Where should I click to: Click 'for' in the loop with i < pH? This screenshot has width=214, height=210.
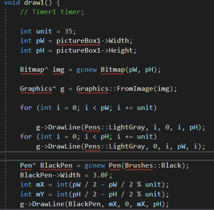pyautogui.click(x=26, y=137)
